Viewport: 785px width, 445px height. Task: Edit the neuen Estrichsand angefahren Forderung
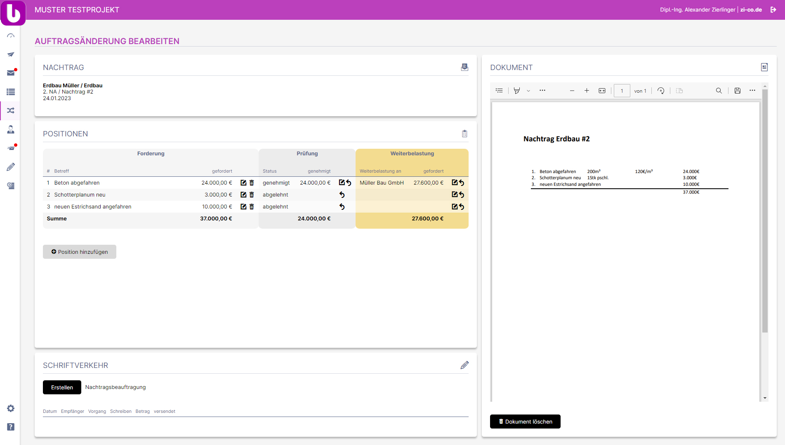(x=243, y=206)
